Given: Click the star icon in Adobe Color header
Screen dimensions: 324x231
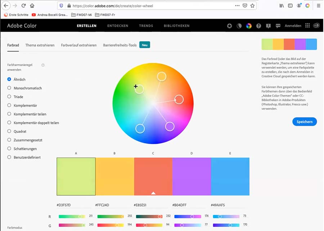Looking at the screenshot, I should pyautogui.click(x=230, y=26).
